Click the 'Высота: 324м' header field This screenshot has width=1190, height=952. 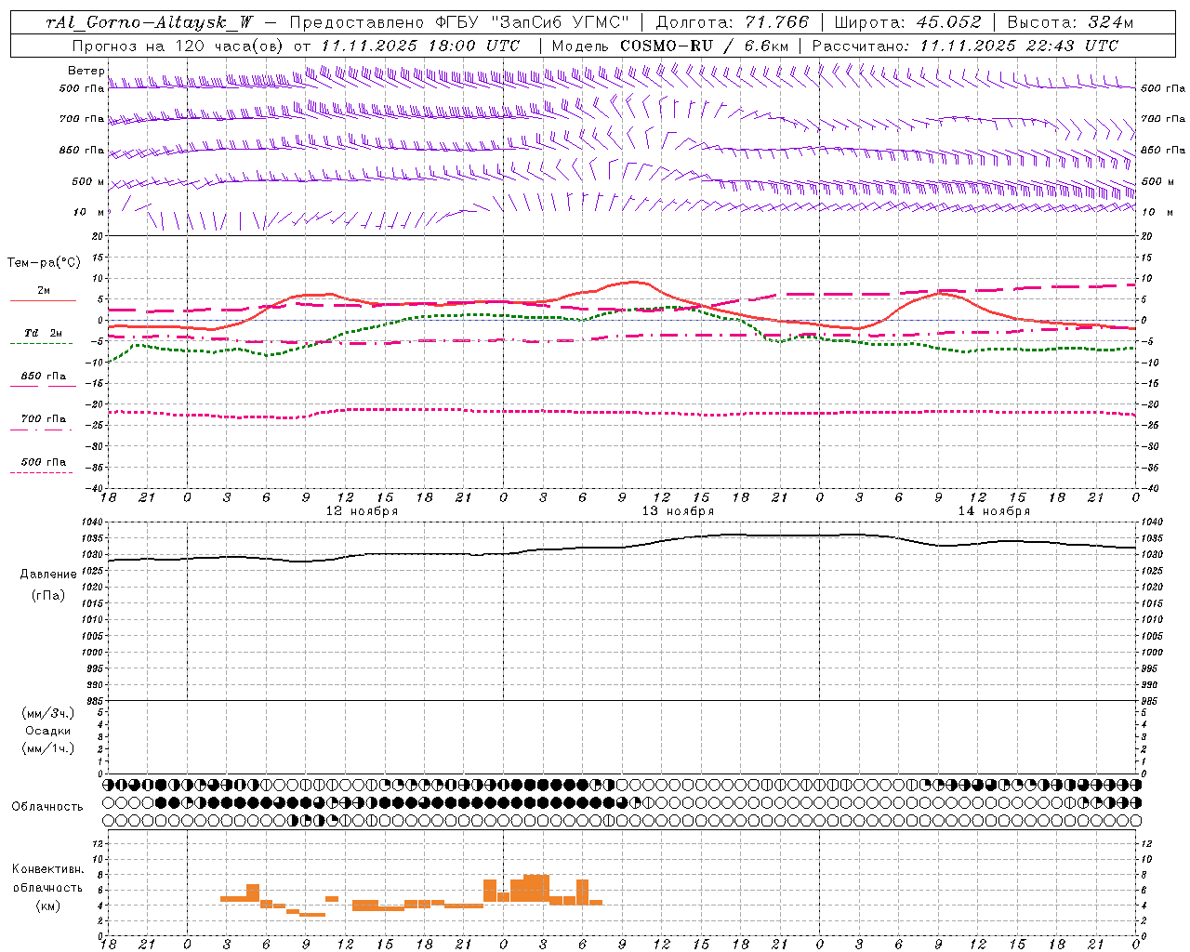coord(1071,22)
